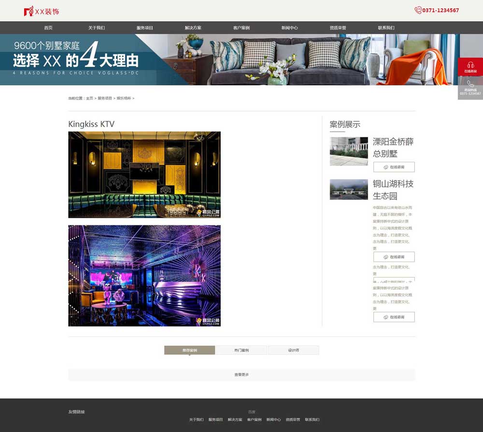Viewport: 483px width, 432px height.
Task: Click 主页 in the breadcrumb
Action: click(x=89, y=98)
